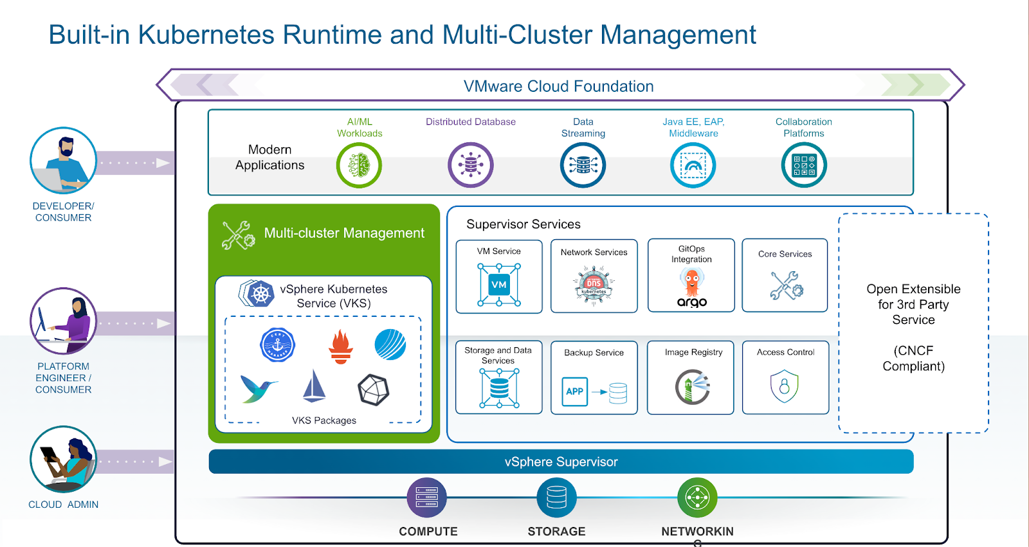Select 'Open Extensible for 3rd Party Service' text
This screenshot has height=547, width=1029.
point(913,304)
